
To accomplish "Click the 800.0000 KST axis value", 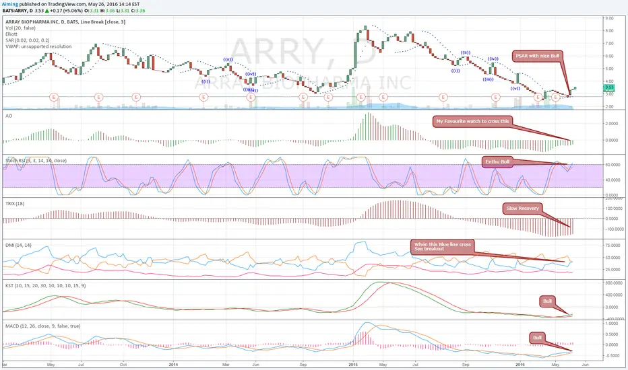I will coord(614,283).
